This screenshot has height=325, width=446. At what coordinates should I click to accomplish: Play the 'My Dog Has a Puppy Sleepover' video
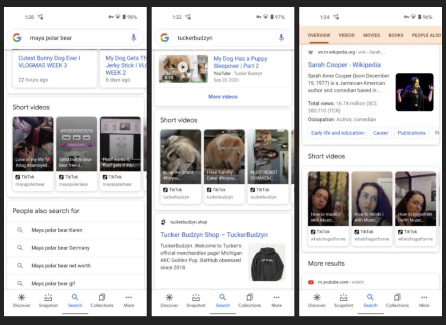[182, 67]
